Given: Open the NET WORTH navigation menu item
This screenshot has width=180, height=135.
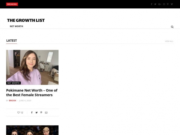Looking at the screenshot, I should tap(16, 26).
